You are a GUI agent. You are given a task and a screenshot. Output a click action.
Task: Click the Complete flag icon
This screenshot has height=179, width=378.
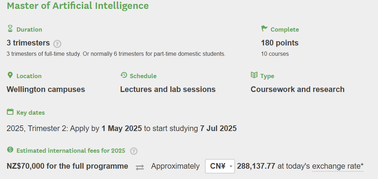click(x=264, y=28)
